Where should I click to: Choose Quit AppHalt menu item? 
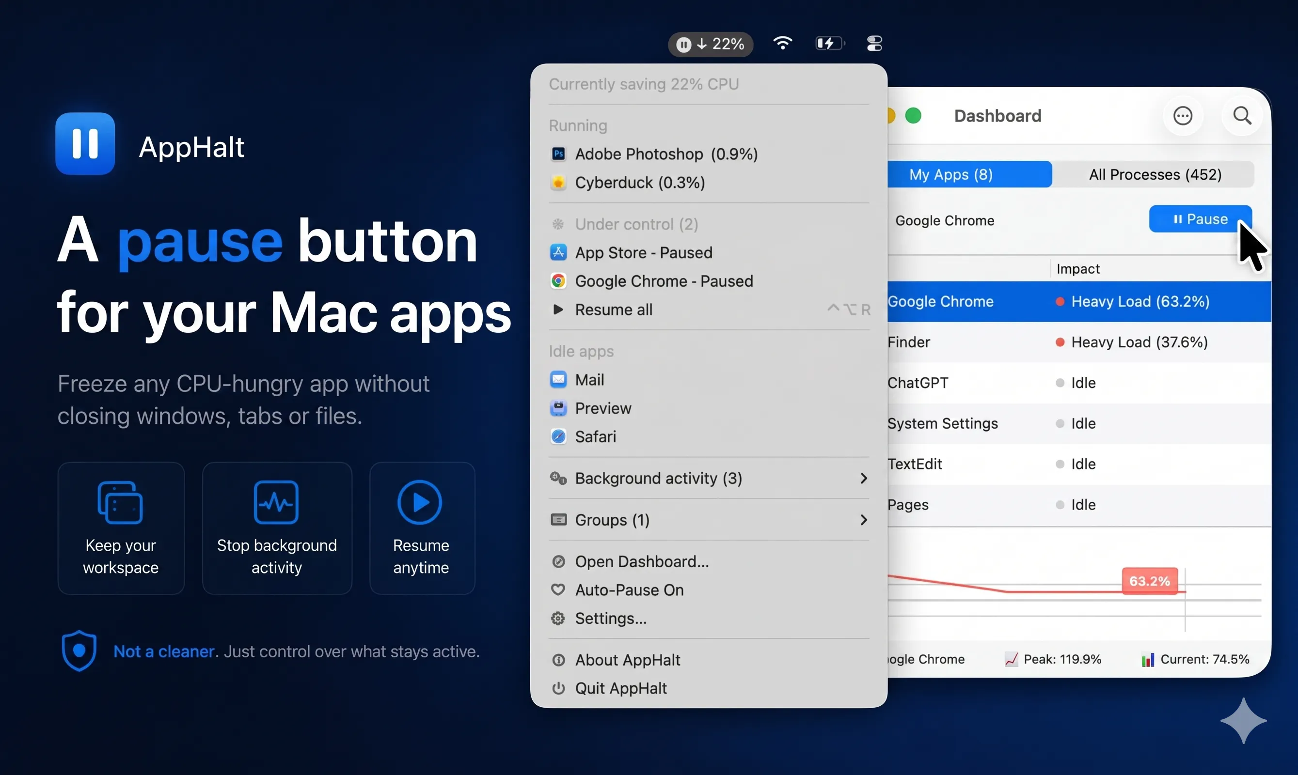(709, 688)
